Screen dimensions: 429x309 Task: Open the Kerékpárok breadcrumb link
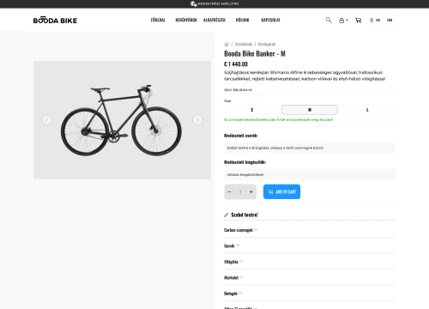267,44
